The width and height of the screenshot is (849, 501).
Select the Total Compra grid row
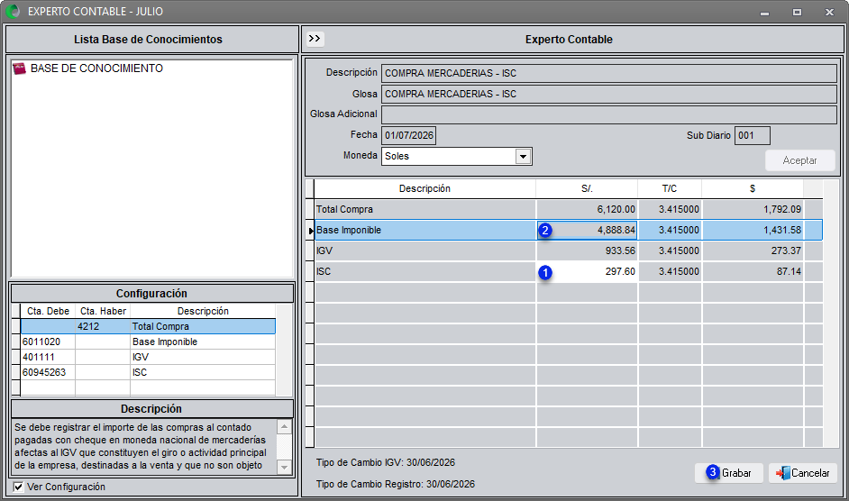coord(569,209)
